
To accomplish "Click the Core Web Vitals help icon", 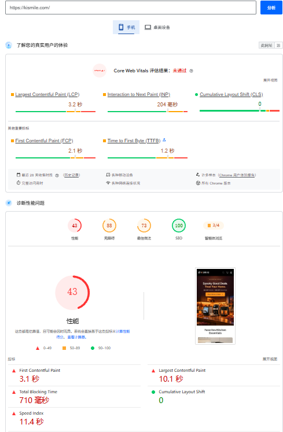I will point(191,71).
